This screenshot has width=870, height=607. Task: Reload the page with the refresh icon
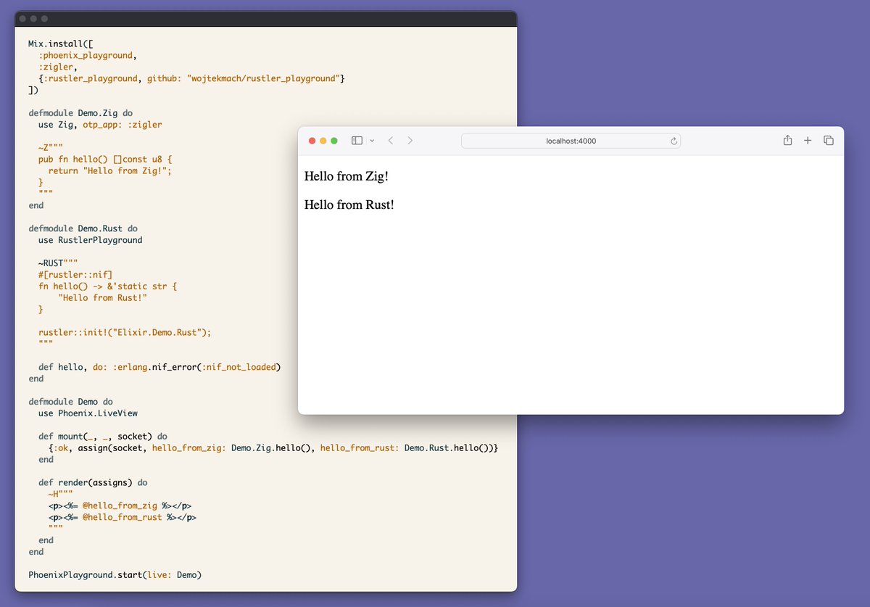click(x=674, y=141)
